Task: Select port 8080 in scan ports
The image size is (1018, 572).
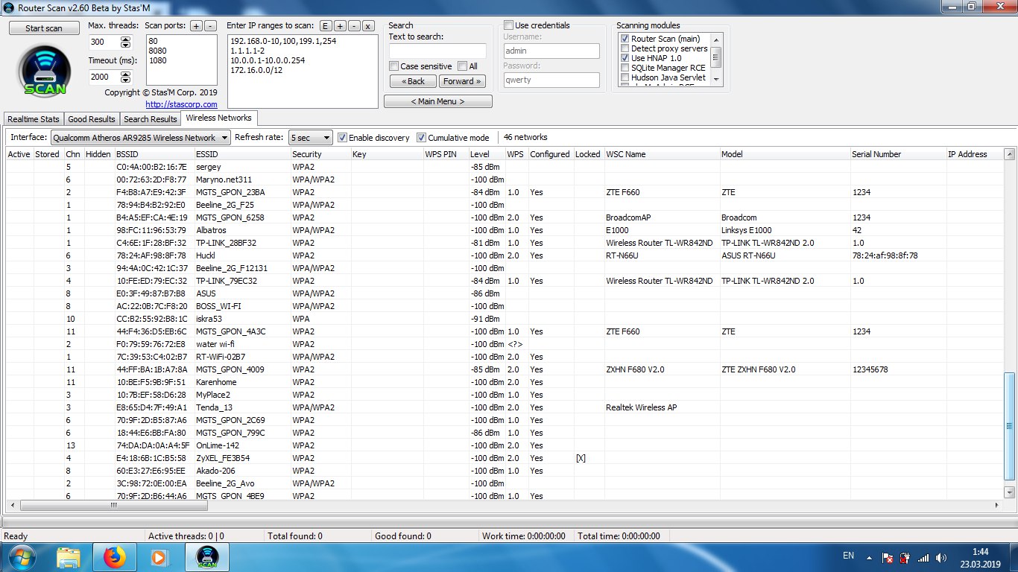Action: (x=157, y=50)
